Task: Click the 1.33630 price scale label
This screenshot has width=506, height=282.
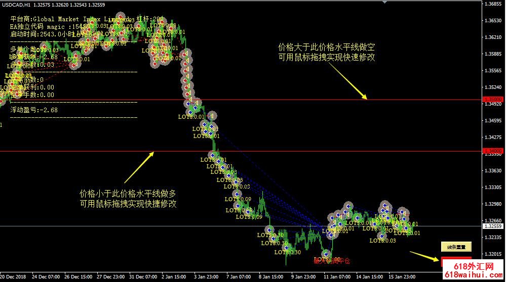Action: point(493,171)
